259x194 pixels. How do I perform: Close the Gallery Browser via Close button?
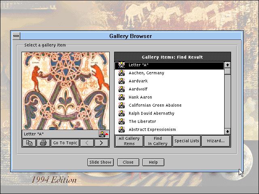(128, 162)
